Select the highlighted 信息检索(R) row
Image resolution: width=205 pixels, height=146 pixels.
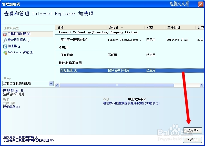pyautogui.click(x=132, y=70)
